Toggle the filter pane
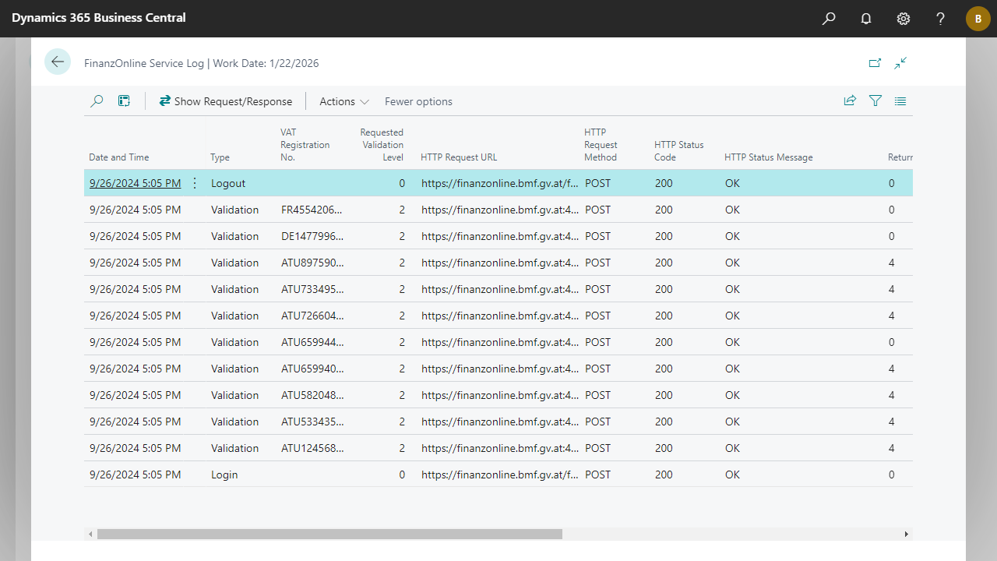This screenshot has height=561, width=997. [x=875, y=101]
